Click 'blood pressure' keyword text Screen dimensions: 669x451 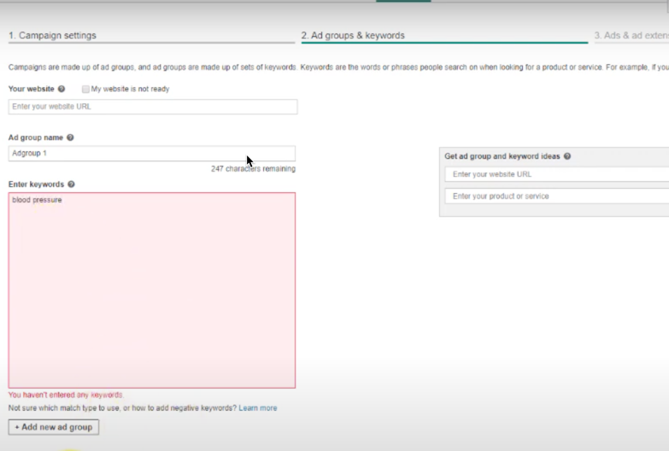click(x=37, y=200)
